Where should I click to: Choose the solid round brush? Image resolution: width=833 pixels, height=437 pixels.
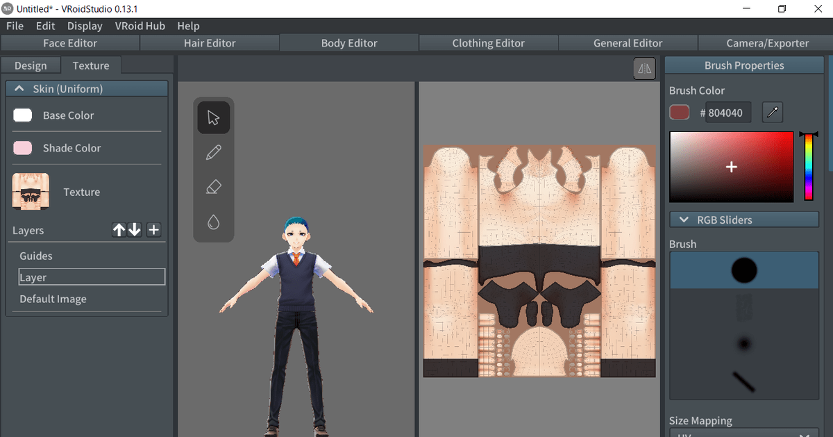coord(744,270)
